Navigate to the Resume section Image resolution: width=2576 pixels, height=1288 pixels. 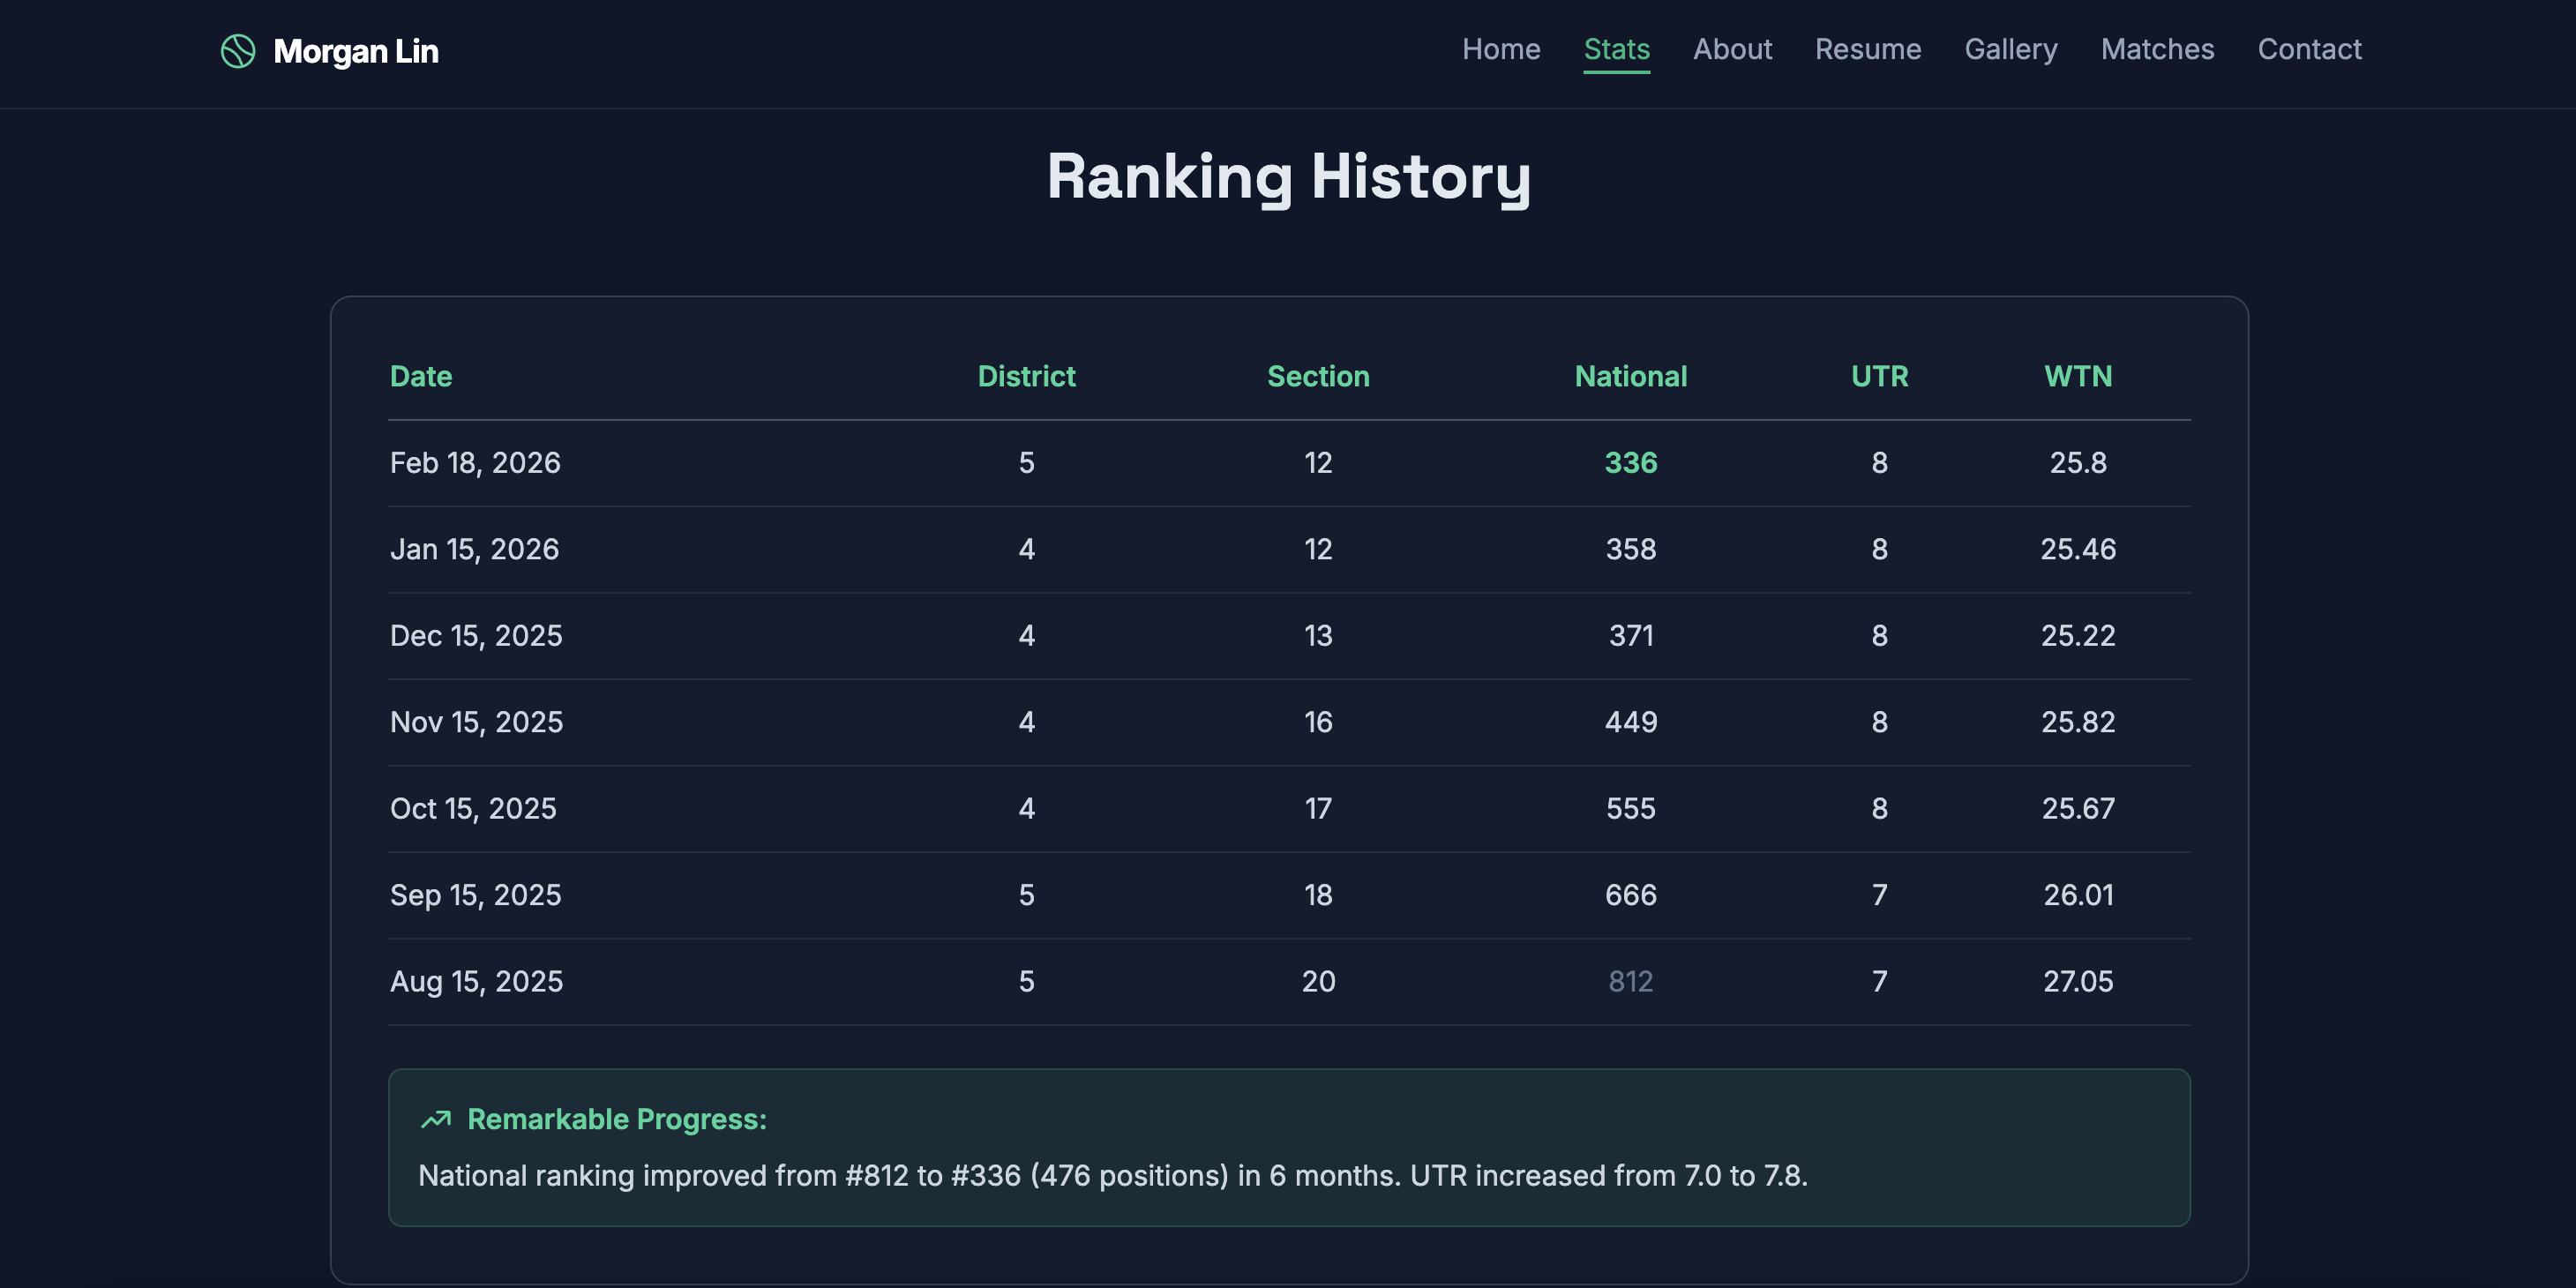pos(1868,49)
